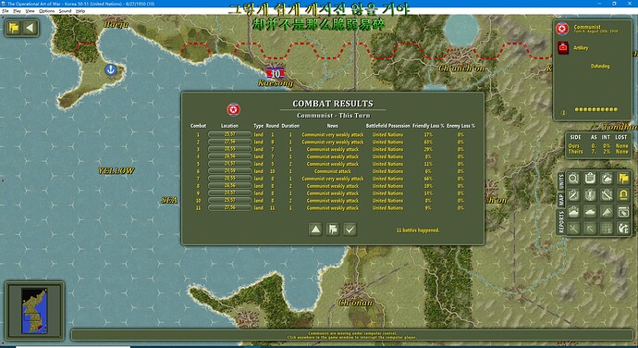
Task: Click the Kaesong objective marker 10
Action: (276, 74)
